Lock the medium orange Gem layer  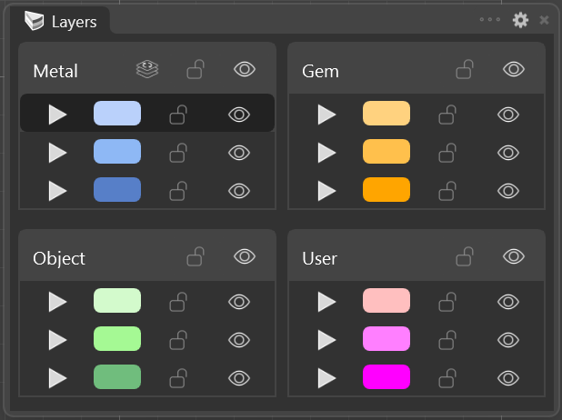click(x=447, y=153)
